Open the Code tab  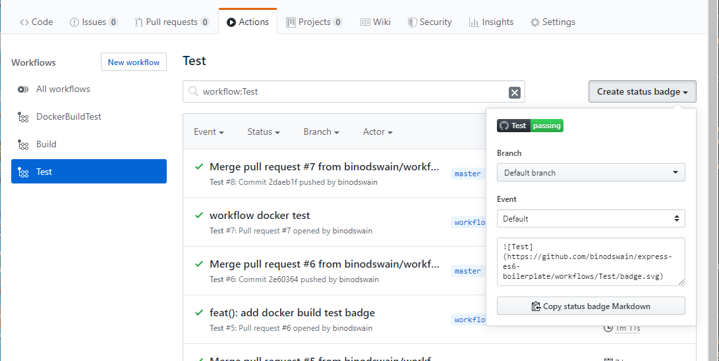point(36,22)
